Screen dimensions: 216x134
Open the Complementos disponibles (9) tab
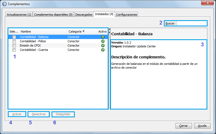[53, 15]
